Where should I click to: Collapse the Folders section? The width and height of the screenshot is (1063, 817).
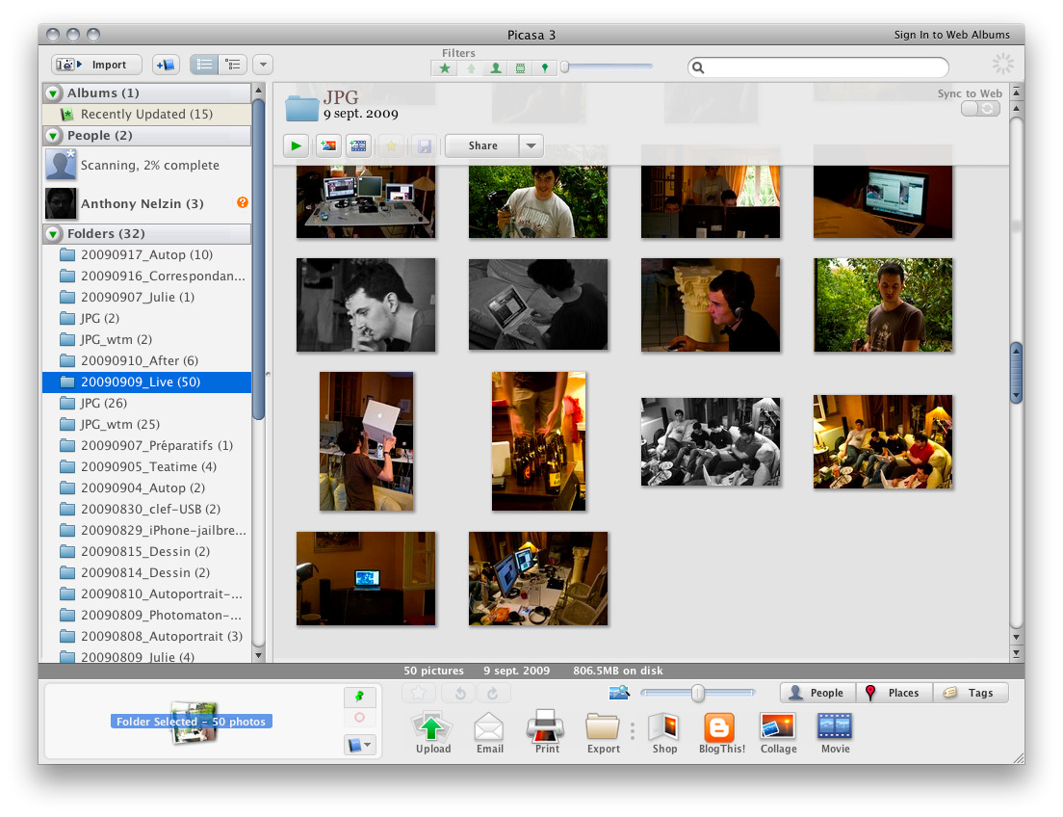click(x=53, y=234)
